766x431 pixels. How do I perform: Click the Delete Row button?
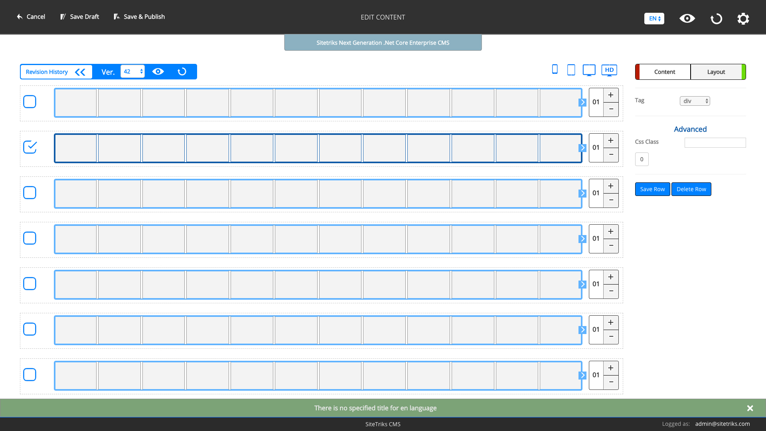691,189
